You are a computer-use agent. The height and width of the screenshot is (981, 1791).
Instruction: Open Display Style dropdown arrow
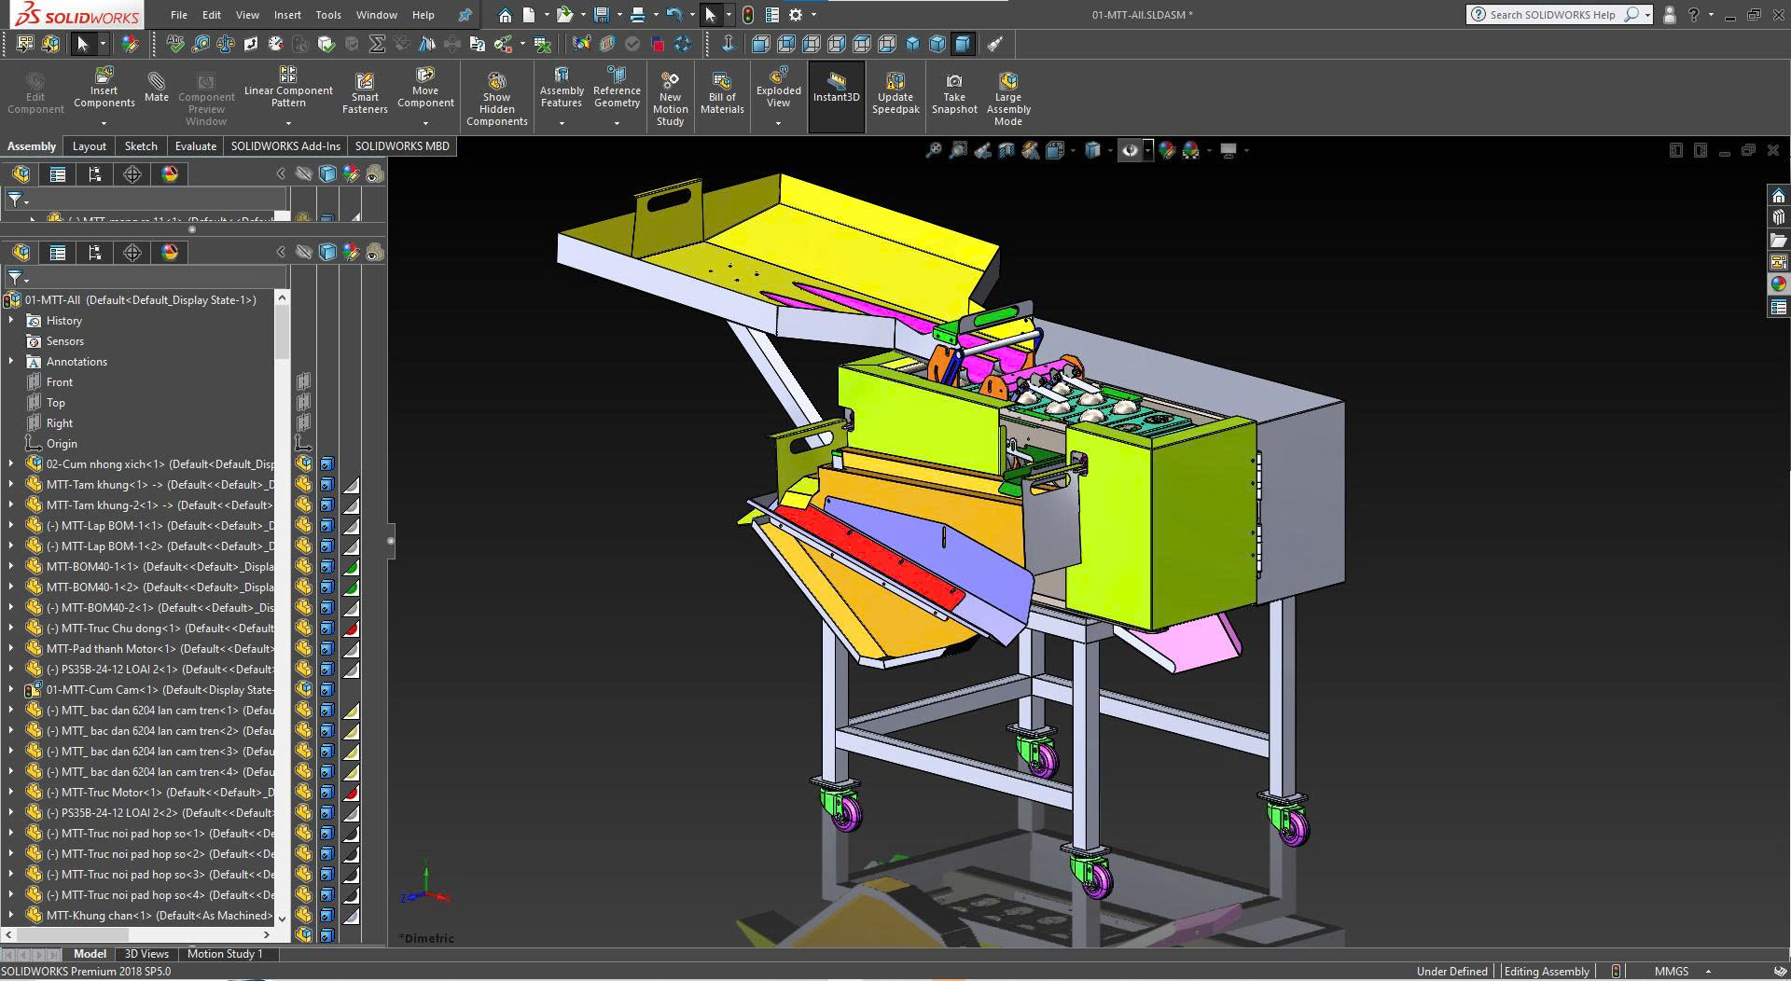click(x=1110, y=150)
